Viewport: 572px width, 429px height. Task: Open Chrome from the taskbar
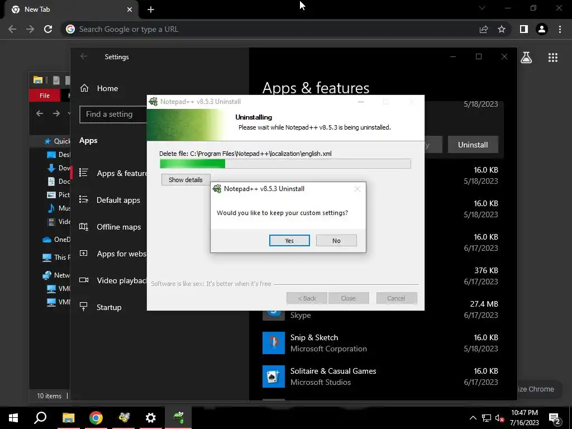(x=96, y=418)
